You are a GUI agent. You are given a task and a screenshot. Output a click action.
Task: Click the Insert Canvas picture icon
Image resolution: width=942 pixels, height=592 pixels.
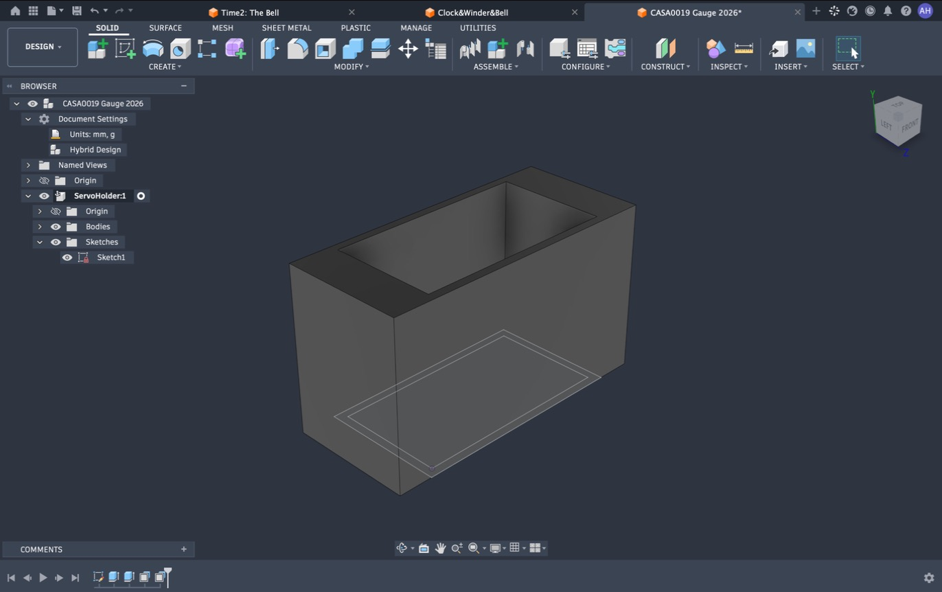tap(805, 49)
